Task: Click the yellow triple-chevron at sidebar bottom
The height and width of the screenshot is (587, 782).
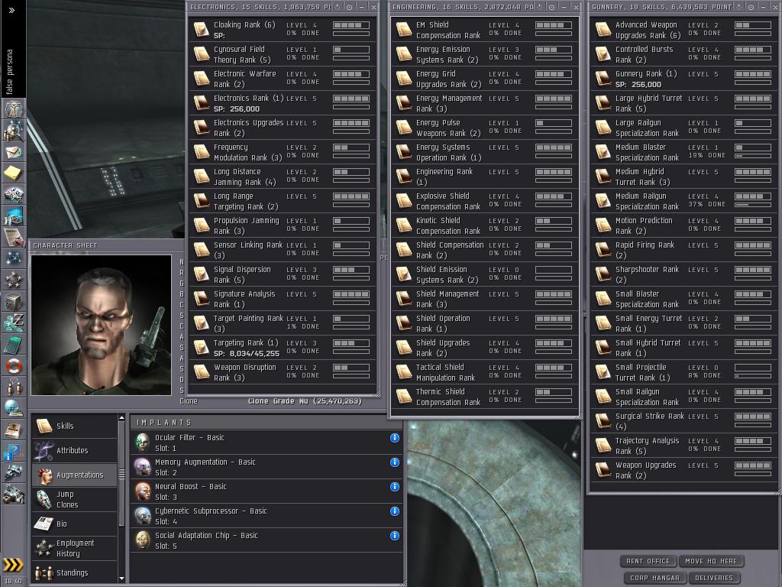Action: click(12, 565)
